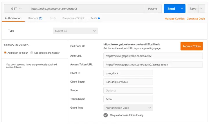Open the Authorization Code grant type dropdown
The image size is (209, 124).
pos(128,108)
